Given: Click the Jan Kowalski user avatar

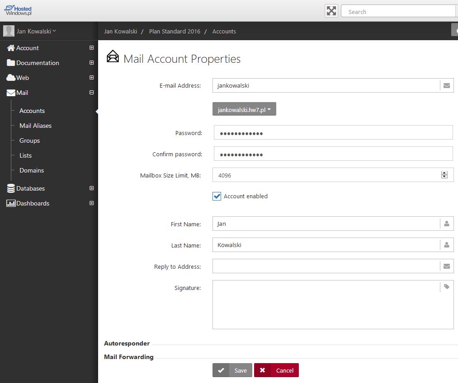Looking at the screenshot, I should click(x=9, y=31).
